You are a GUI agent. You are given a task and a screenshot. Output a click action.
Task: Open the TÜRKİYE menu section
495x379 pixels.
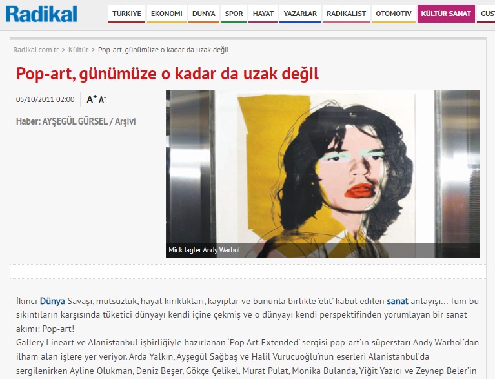pos(126,14)
